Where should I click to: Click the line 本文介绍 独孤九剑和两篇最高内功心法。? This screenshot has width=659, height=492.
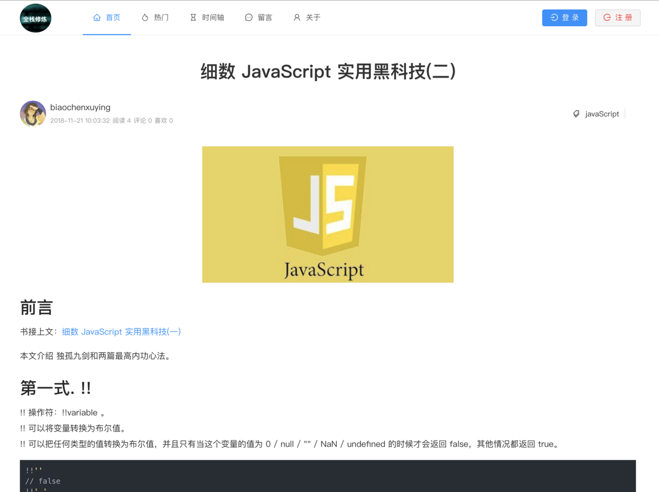tap(97, 356)
